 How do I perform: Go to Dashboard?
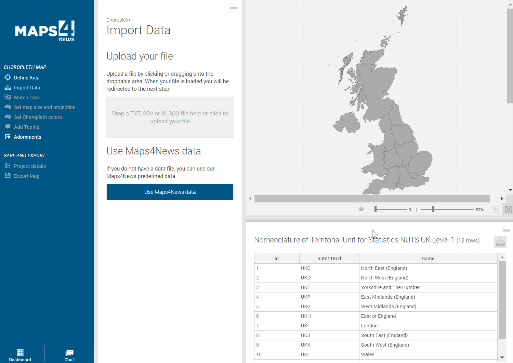[x=20, y=355]
